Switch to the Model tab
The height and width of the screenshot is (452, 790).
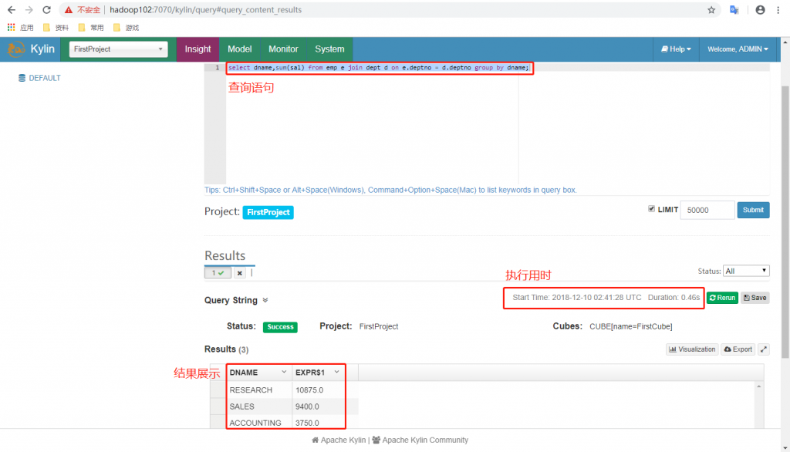pyautogui.click(x=239, y=49)
